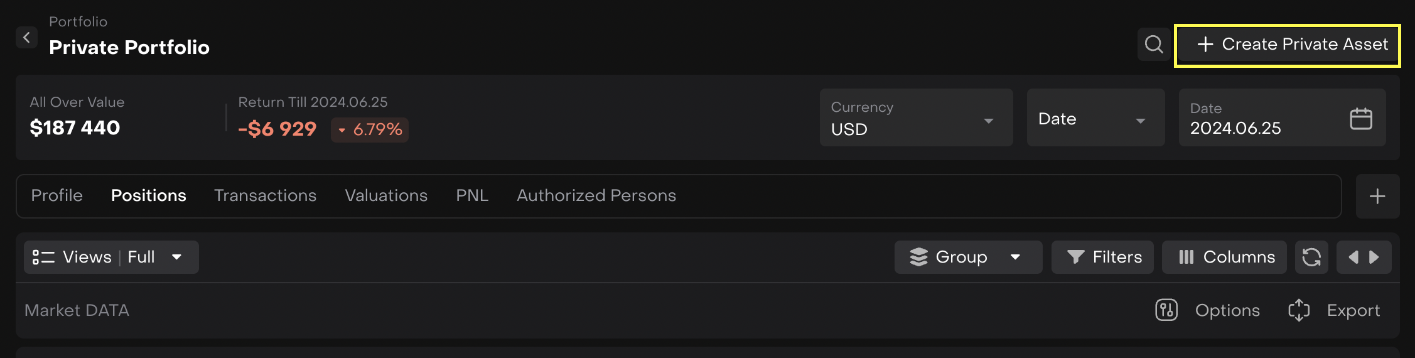1415x358 pixels.
Task: Click the Options sliders icon
Action: (x=1166, y=310)
